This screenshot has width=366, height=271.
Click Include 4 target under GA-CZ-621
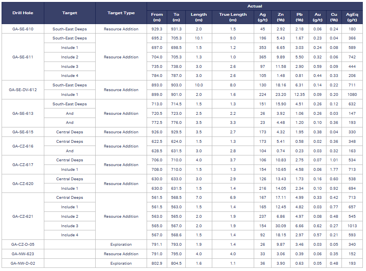tap(70, 235)
